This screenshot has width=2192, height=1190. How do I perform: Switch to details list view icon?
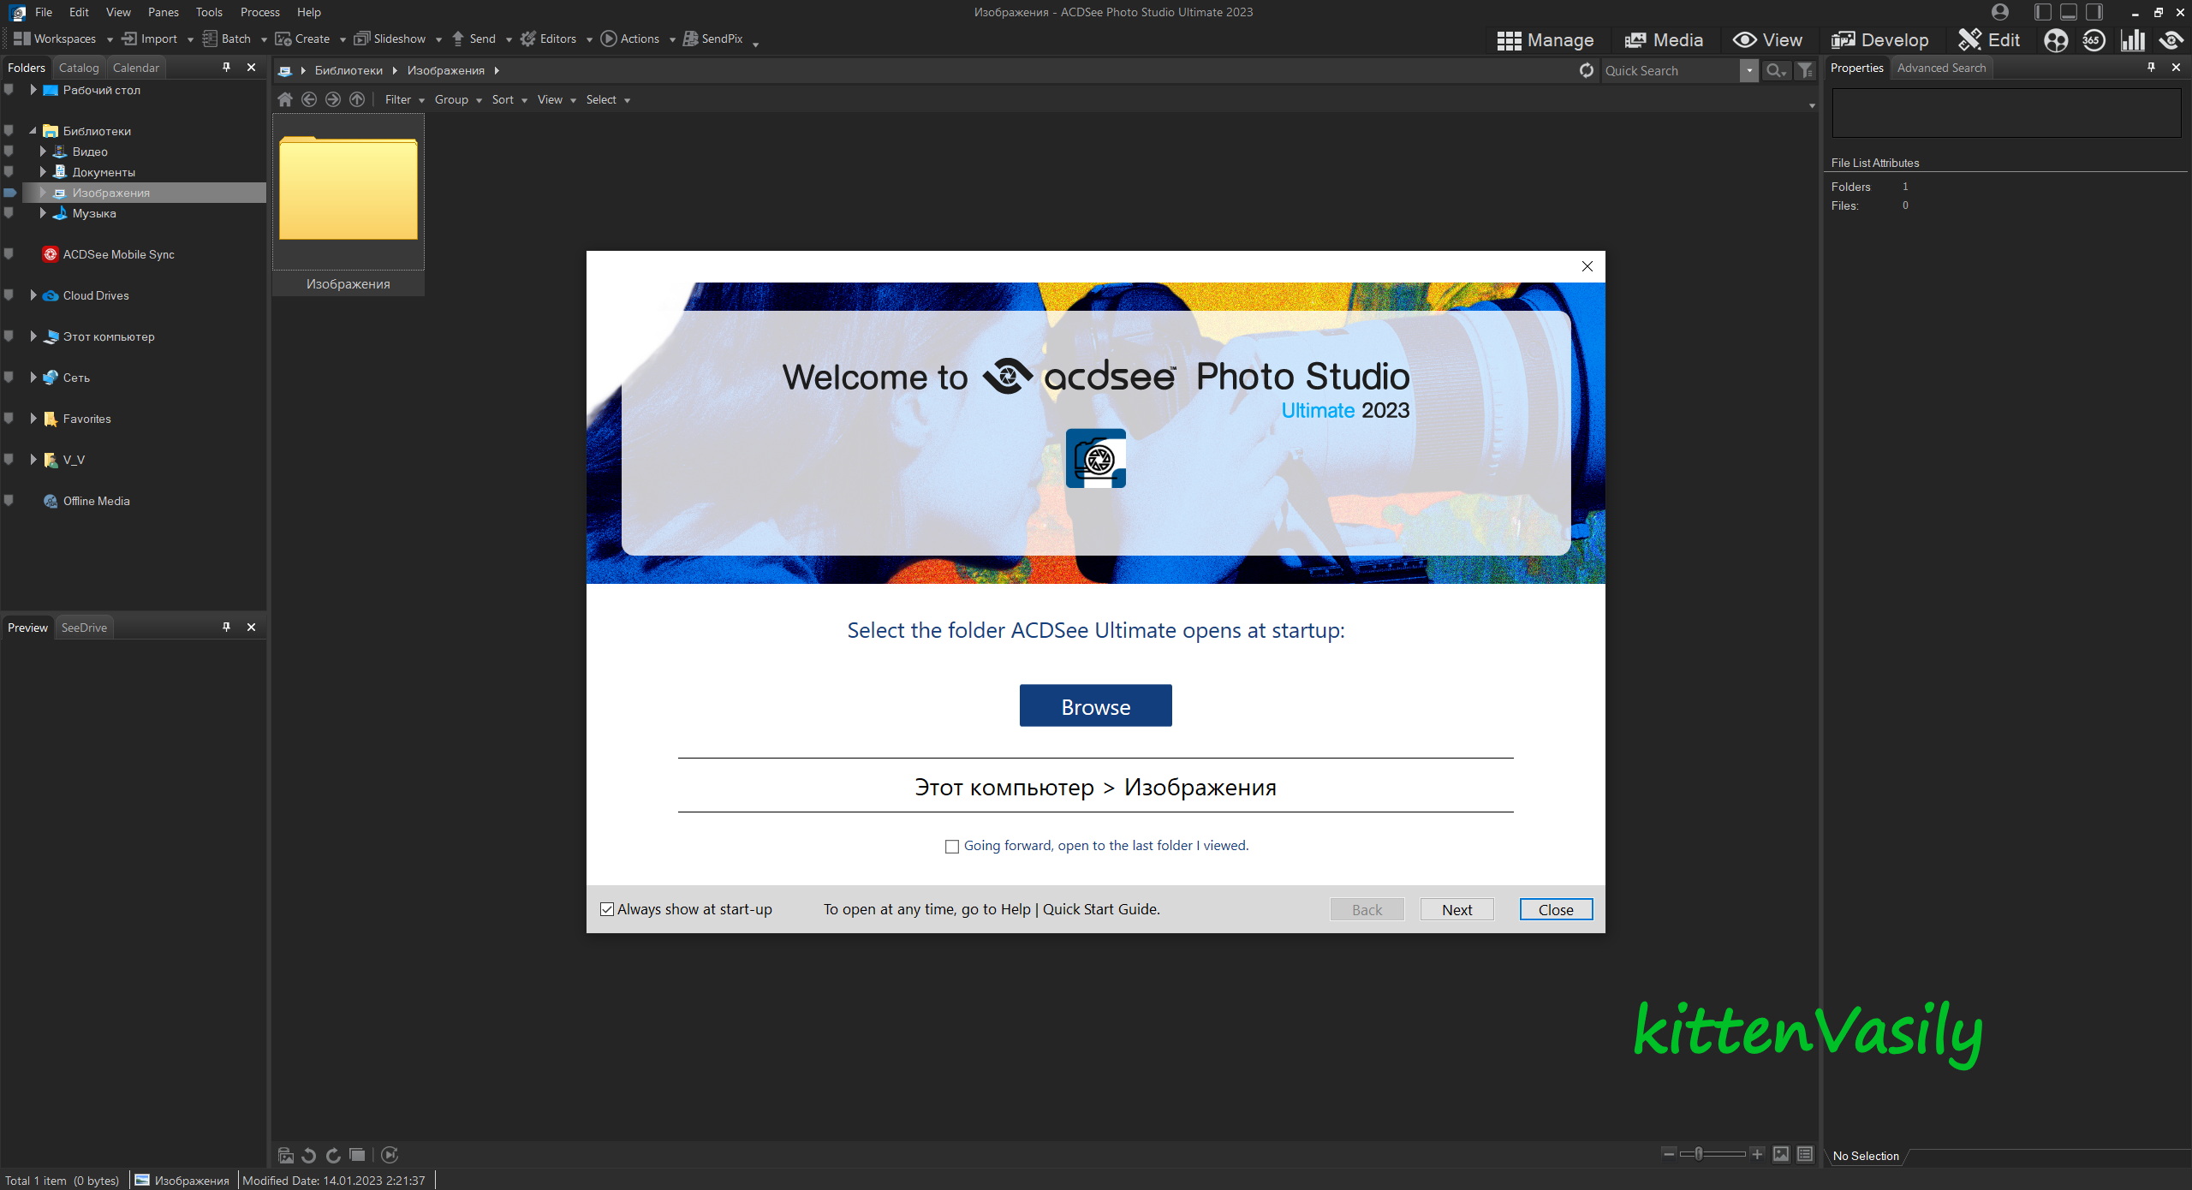[x=1805, y=1154]
